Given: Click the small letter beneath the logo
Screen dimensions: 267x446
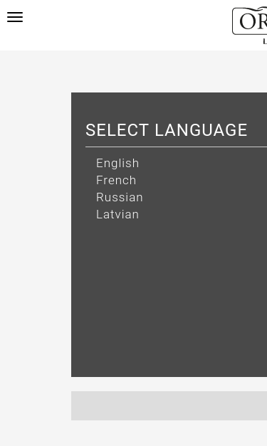Looking at the screenshot, I should point(265,42).
